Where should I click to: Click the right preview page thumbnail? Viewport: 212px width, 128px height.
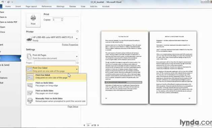click(x=173, y=67)
